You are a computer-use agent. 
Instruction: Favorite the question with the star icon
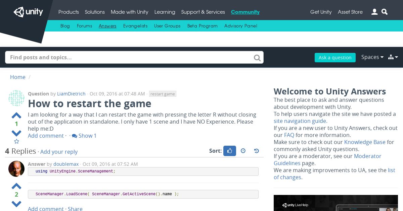[16, 141]
